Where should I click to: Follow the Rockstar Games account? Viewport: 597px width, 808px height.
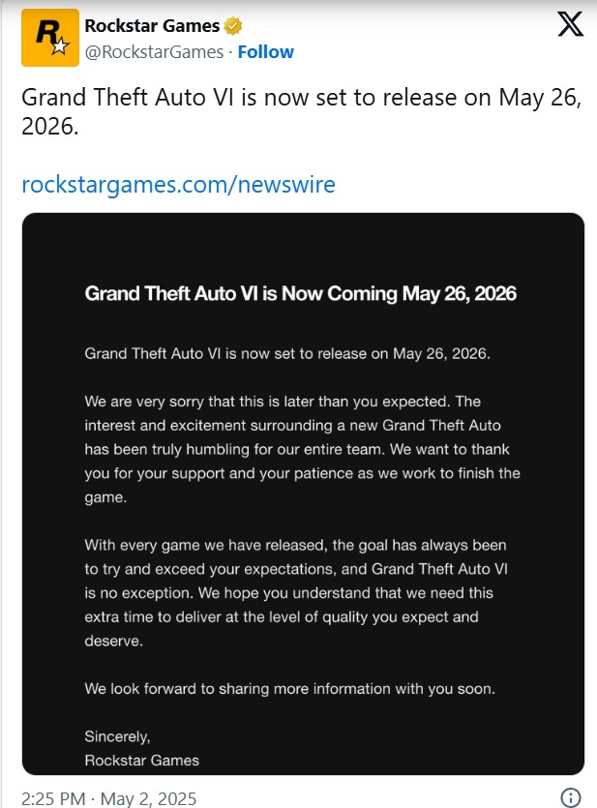(x=266, y=52)
